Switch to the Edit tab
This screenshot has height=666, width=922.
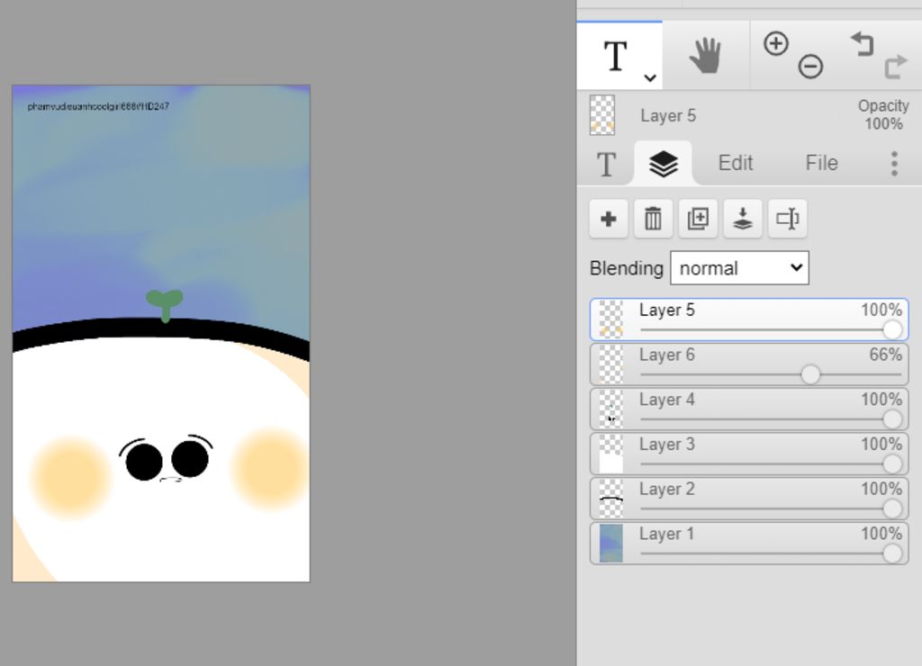735,163
